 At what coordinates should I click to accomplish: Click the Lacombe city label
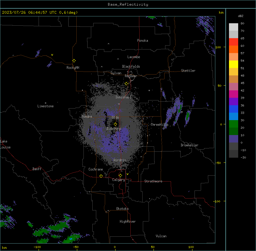point(134,57)
